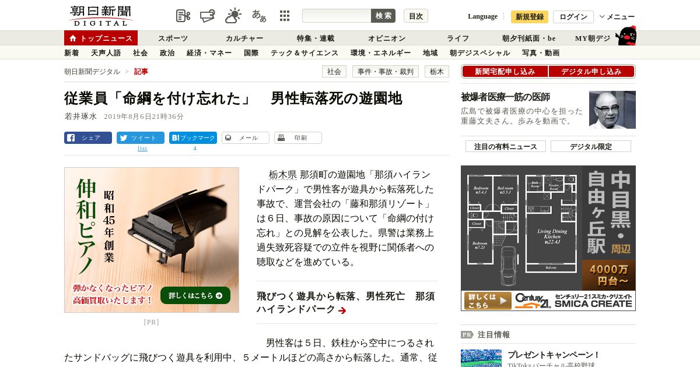Click 詳しくはこちら on piano ad
The height and width of the screenshot is (367, 700).
point(195,295)
